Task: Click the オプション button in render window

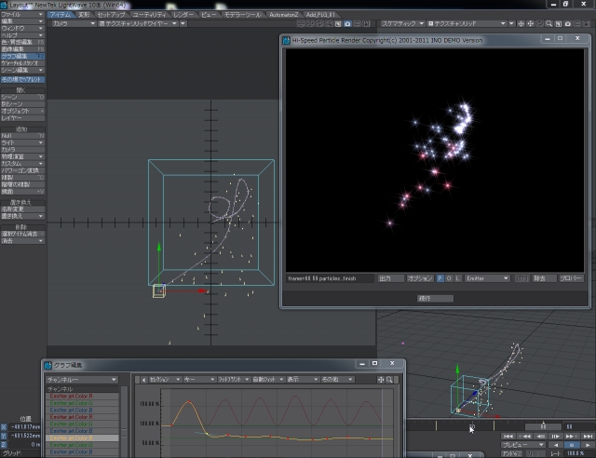Action: [x=420, y=278]
